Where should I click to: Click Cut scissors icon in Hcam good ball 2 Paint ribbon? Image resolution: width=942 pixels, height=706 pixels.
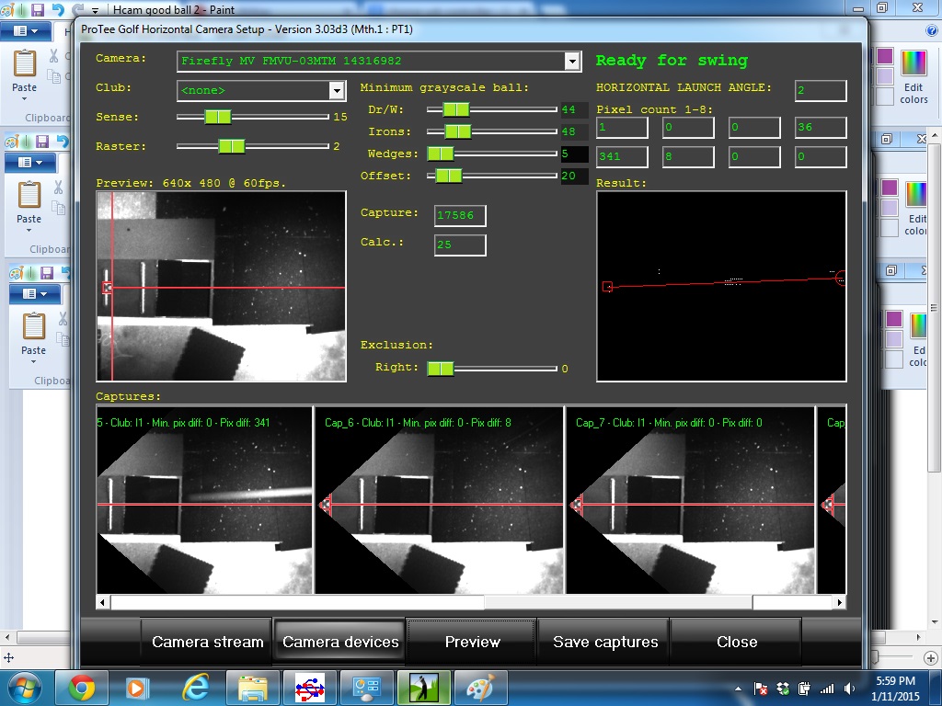[x=54, y=56]
